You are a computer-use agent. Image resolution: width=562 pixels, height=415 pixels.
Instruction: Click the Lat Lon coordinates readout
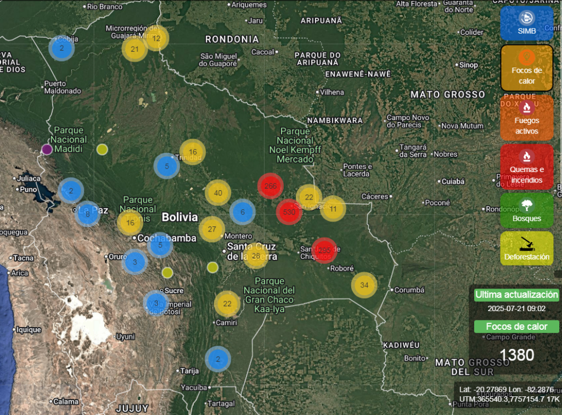(x=507, y=390)
